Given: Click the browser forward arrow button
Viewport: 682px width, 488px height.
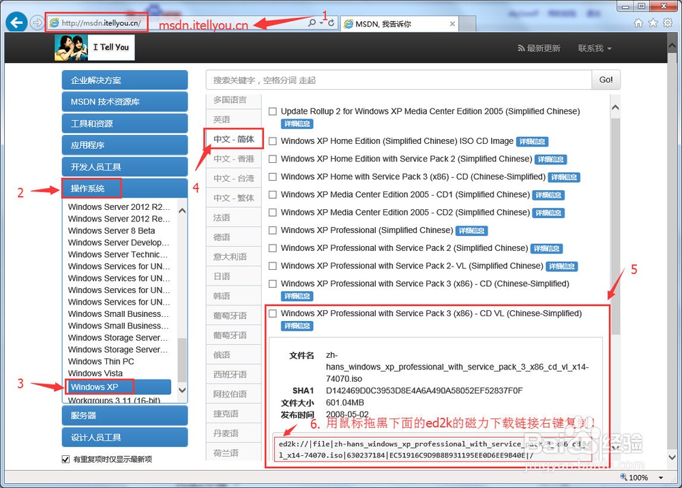Looking at the screenshot, I should [x=38, y=22].
